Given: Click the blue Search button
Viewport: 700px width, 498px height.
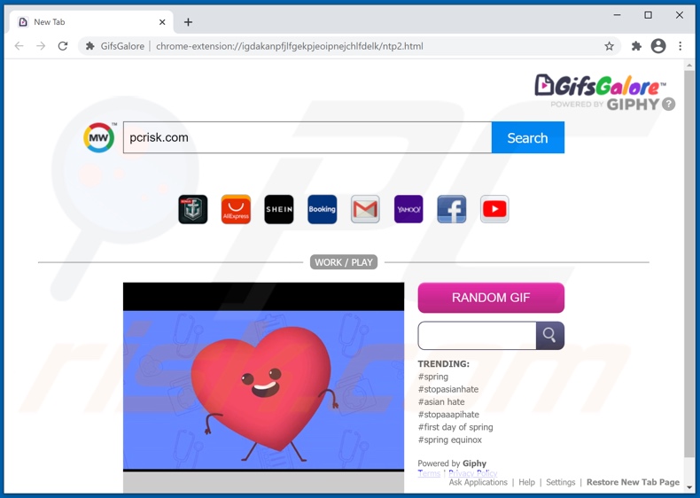Looking at the screenshot, I should pyautogui.click(x=528, y=137).
